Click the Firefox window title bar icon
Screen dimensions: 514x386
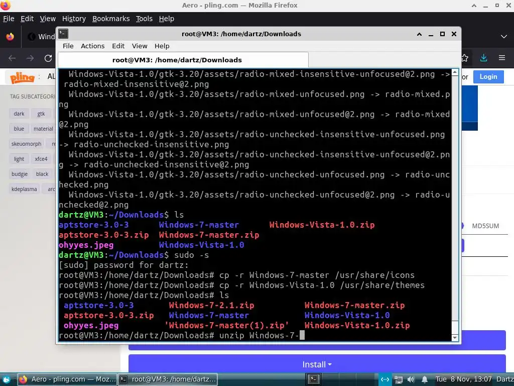click(5, 5)
